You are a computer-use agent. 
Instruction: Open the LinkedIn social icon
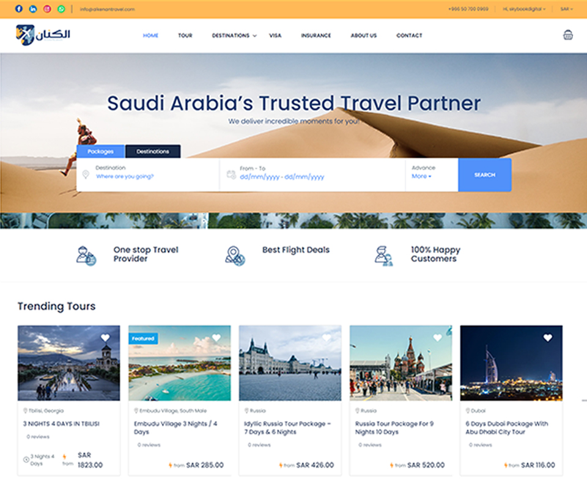[33, 9]
